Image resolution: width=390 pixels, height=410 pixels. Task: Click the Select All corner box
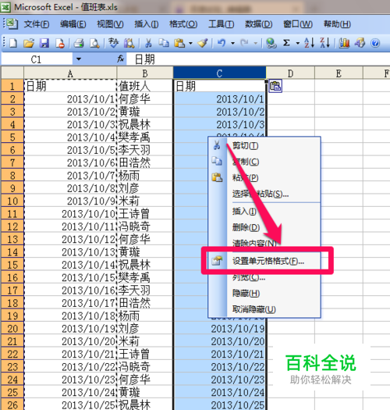pos(12,73)
